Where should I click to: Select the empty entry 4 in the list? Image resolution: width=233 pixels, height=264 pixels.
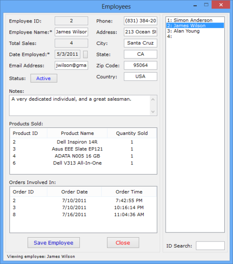point(195,36)
